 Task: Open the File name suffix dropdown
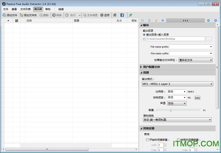[x=211, y=53]
